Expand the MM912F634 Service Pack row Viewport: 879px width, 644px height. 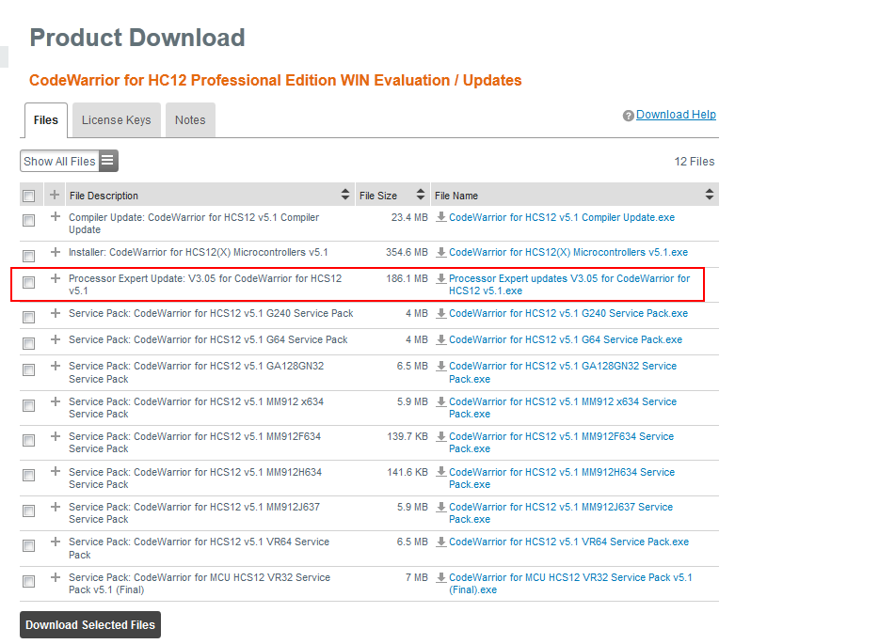(55, 435)
